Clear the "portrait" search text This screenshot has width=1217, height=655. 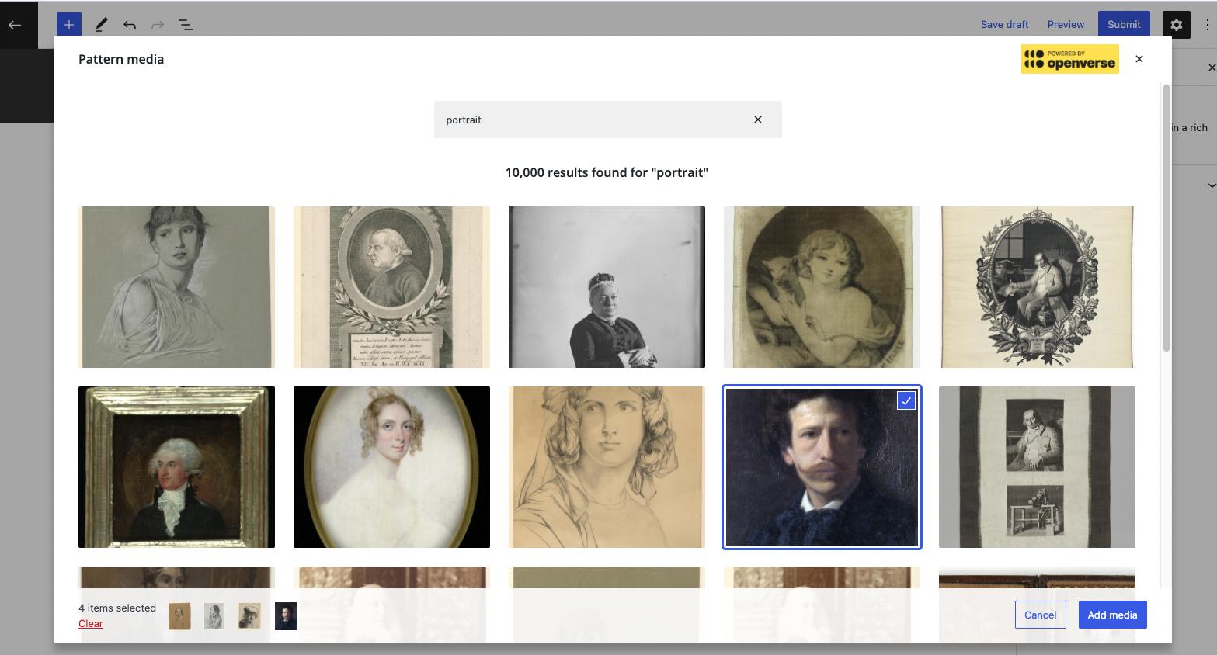758,120
